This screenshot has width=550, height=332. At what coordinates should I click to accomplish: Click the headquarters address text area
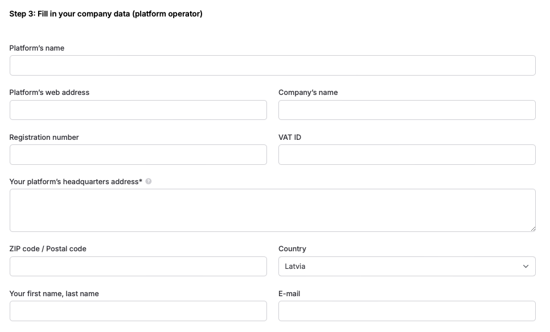(273, 210)
